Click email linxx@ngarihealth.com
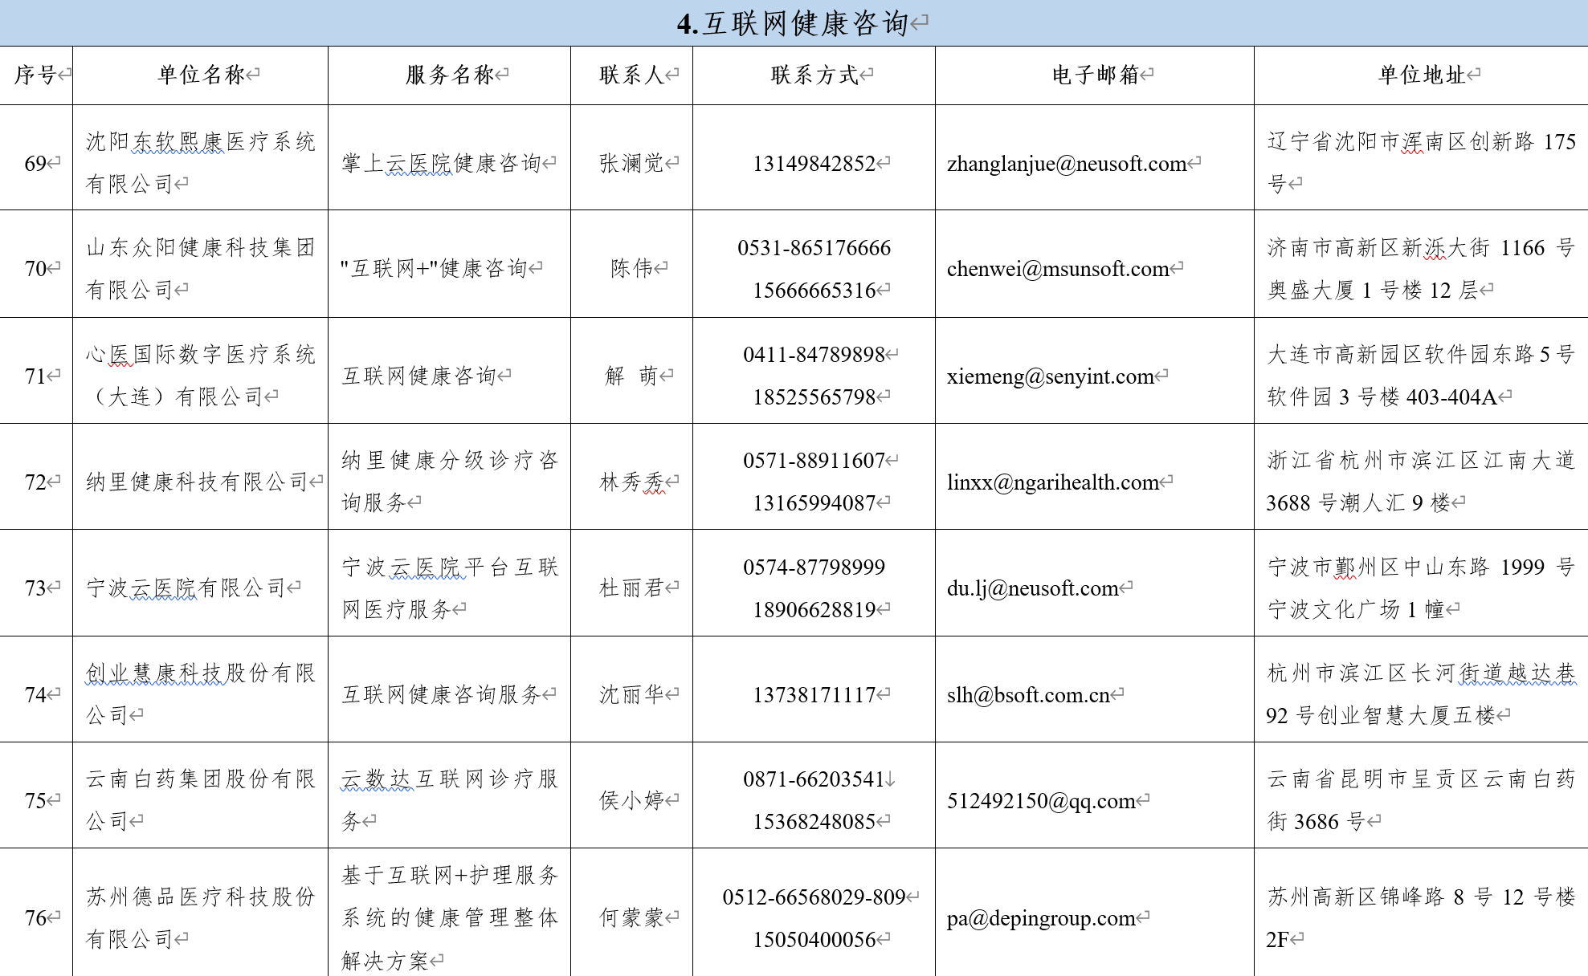The width and height of the screenshot is (1588, 976). click(1053, 482)
